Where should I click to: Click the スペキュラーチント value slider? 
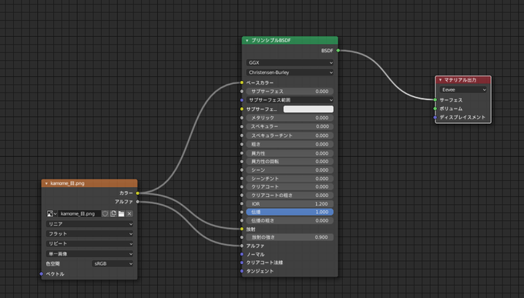tap(290, 136)
